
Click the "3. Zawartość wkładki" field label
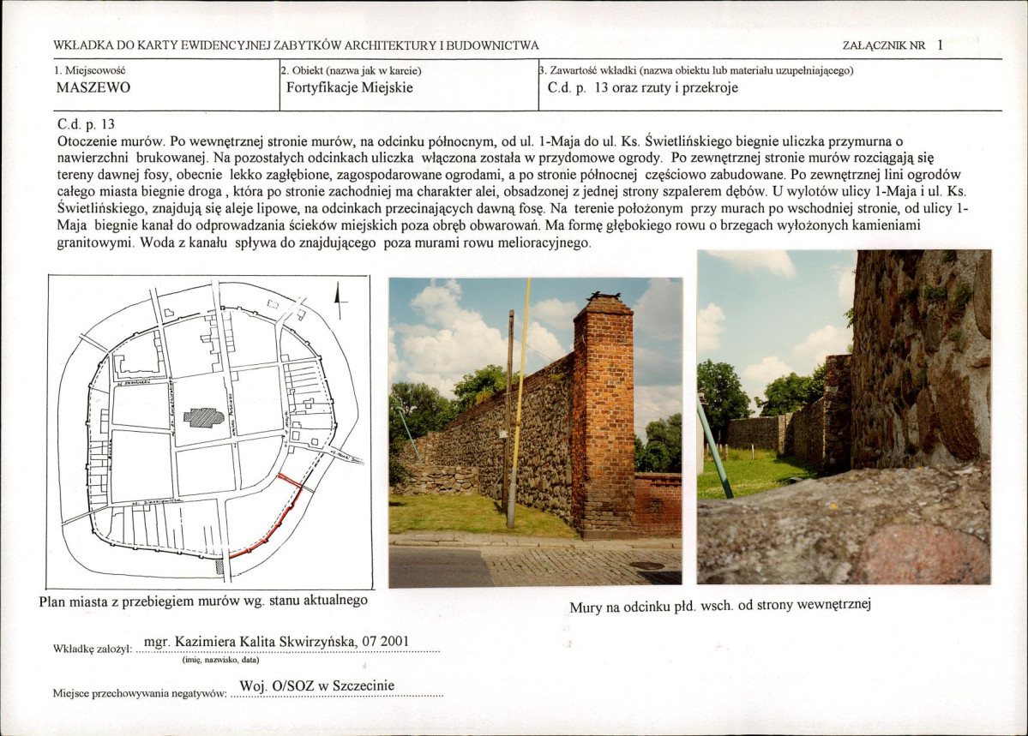[695, 70]
